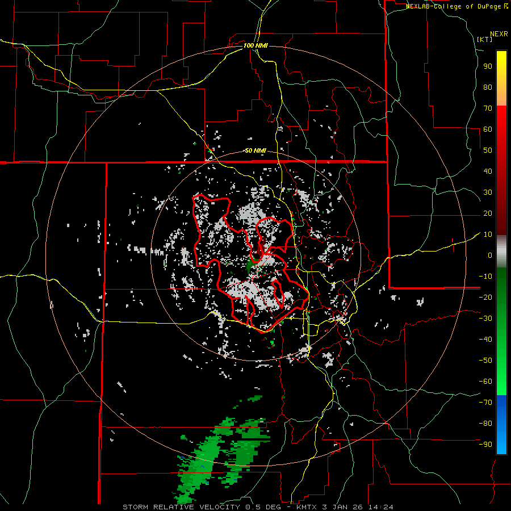
Task: Select the -90 value on the velocity scale
Action: point(485,445)
